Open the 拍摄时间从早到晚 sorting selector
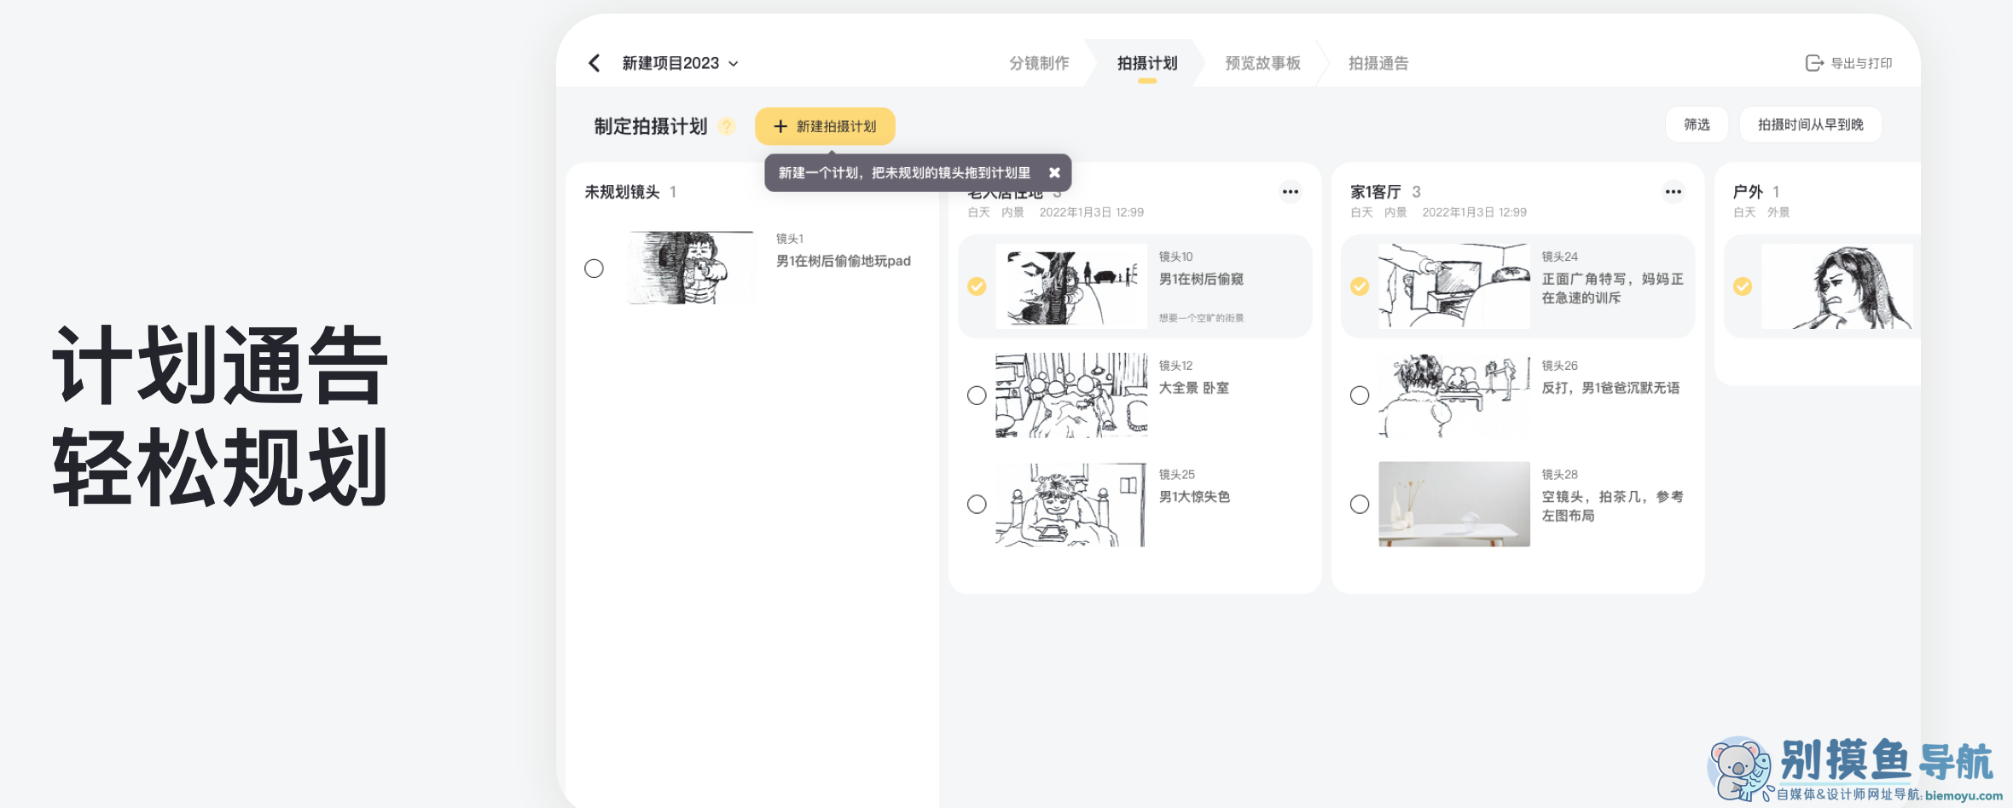2013x808 pixels. tap(1810, 124)
